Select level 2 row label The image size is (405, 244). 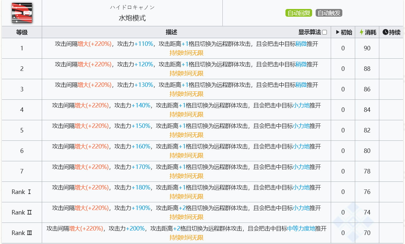point(22,69)
